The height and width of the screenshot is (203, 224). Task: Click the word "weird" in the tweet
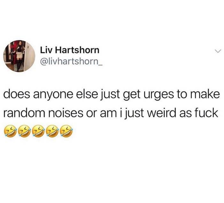pos(162,113)
